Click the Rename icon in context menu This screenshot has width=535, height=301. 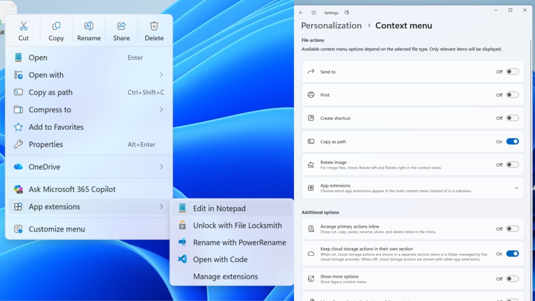pyautogui.click(x=89, y=26)
